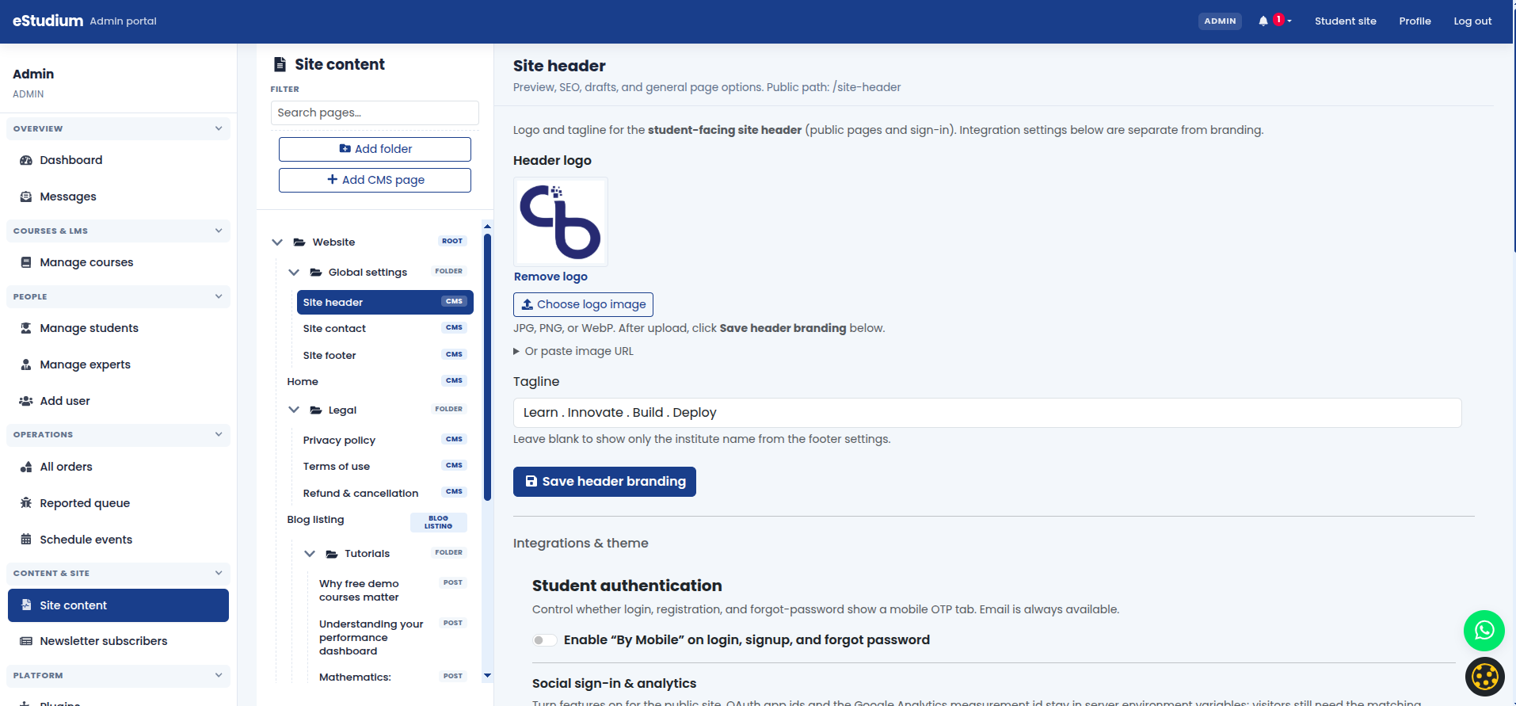
Task: Click the All orders icon
Action: [25, 467]
